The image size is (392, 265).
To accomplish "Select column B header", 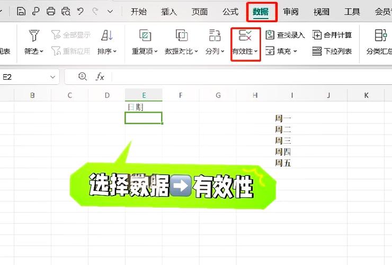I will point(32,95).
